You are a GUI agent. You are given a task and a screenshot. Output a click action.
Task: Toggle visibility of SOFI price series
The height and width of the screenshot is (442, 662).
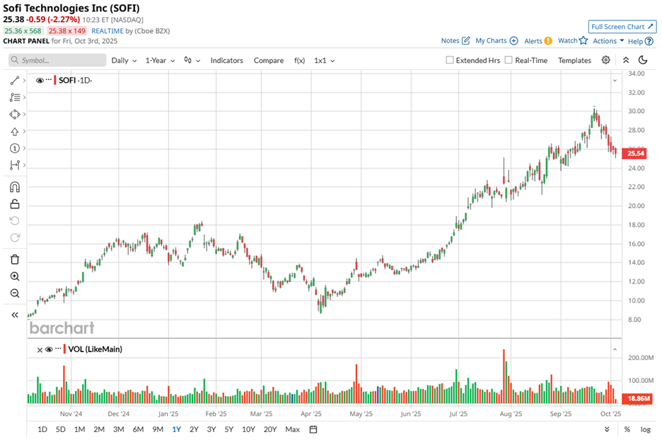click(x=40, y=80)
